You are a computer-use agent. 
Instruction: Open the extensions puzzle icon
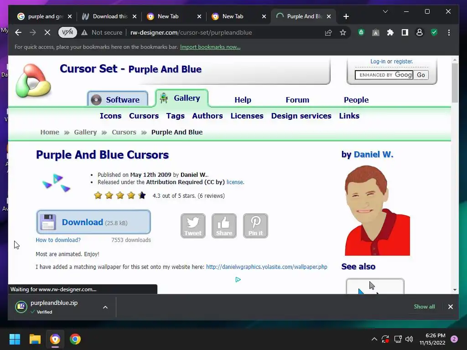point(390,32)
